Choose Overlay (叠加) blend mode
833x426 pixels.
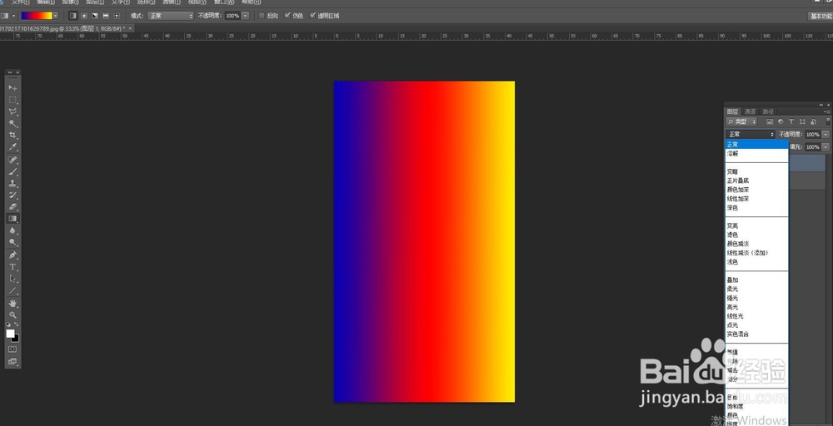(756, 280)
